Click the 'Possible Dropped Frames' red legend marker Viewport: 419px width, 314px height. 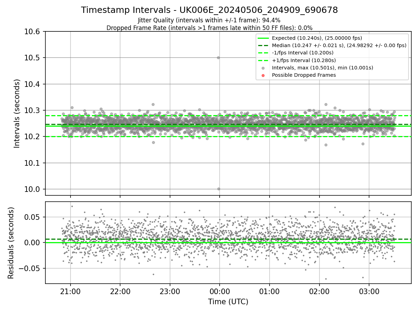pyautogui.click(x=263, y=75)
